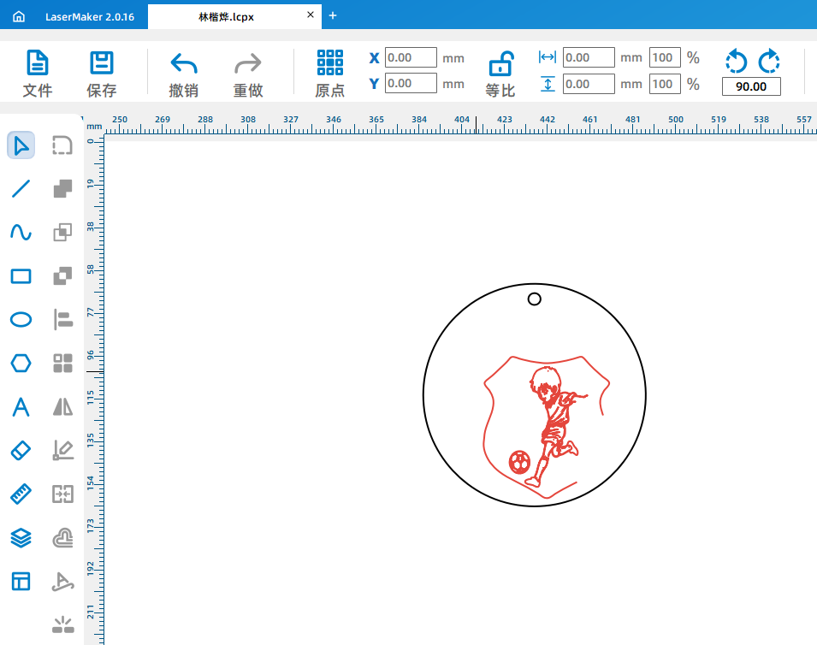Viewport: 817px width, 645px height.
Task: Switch to the 林楷烨.lcpx tab
Action: pyautogui.click(x=226, y=16)
